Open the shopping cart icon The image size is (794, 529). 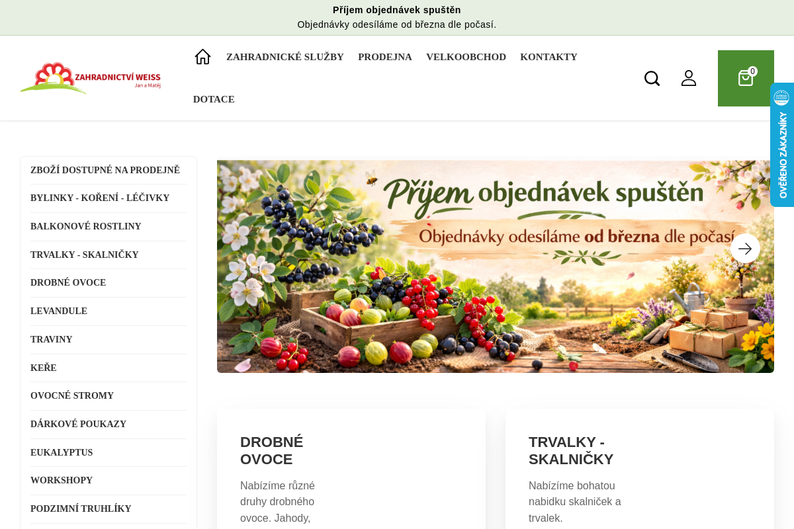click(746, 78)
